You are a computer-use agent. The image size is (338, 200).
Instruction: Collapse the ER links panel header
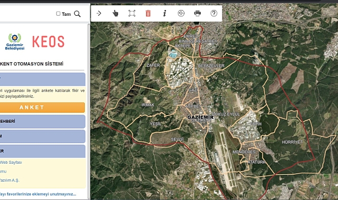43,151
